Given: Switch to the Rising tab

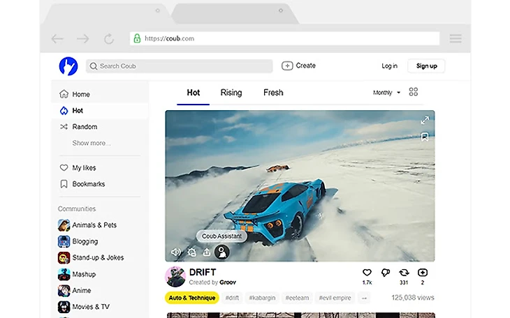Looking at the screenshot, I should pos(231,93).
